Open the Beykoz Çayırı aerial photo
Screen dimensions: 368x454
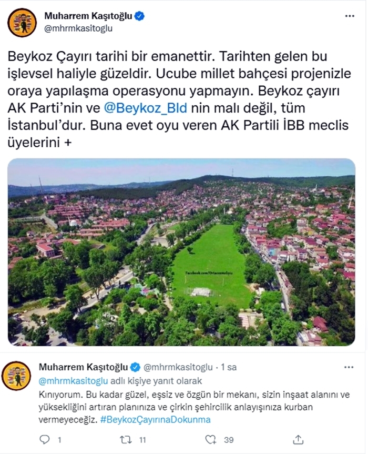pos(181,252)
